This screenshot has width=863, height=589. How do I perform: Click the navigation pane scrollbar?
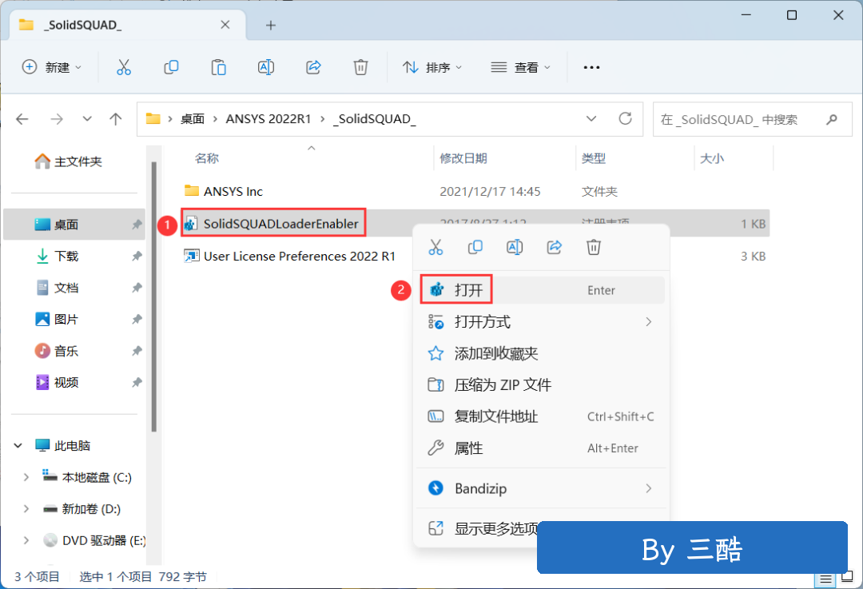(x=154, y=296)
